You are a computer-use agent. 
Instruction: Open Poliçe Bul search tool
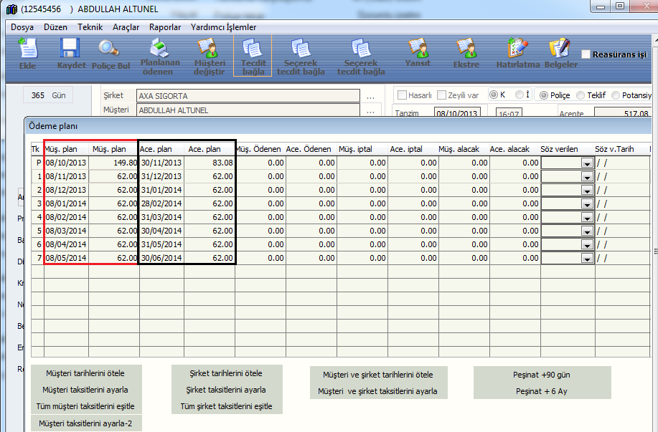pos(110,52)
